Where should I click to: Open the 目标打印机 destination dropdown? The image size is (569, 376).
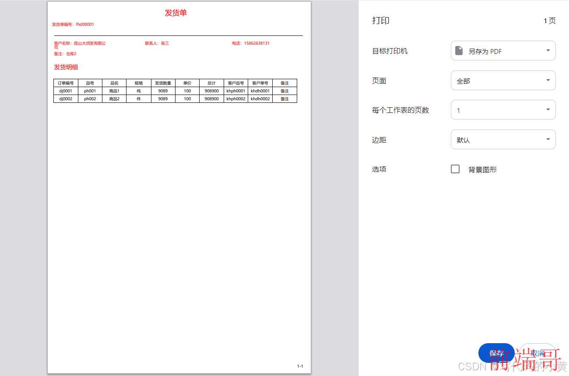point(503,51)
